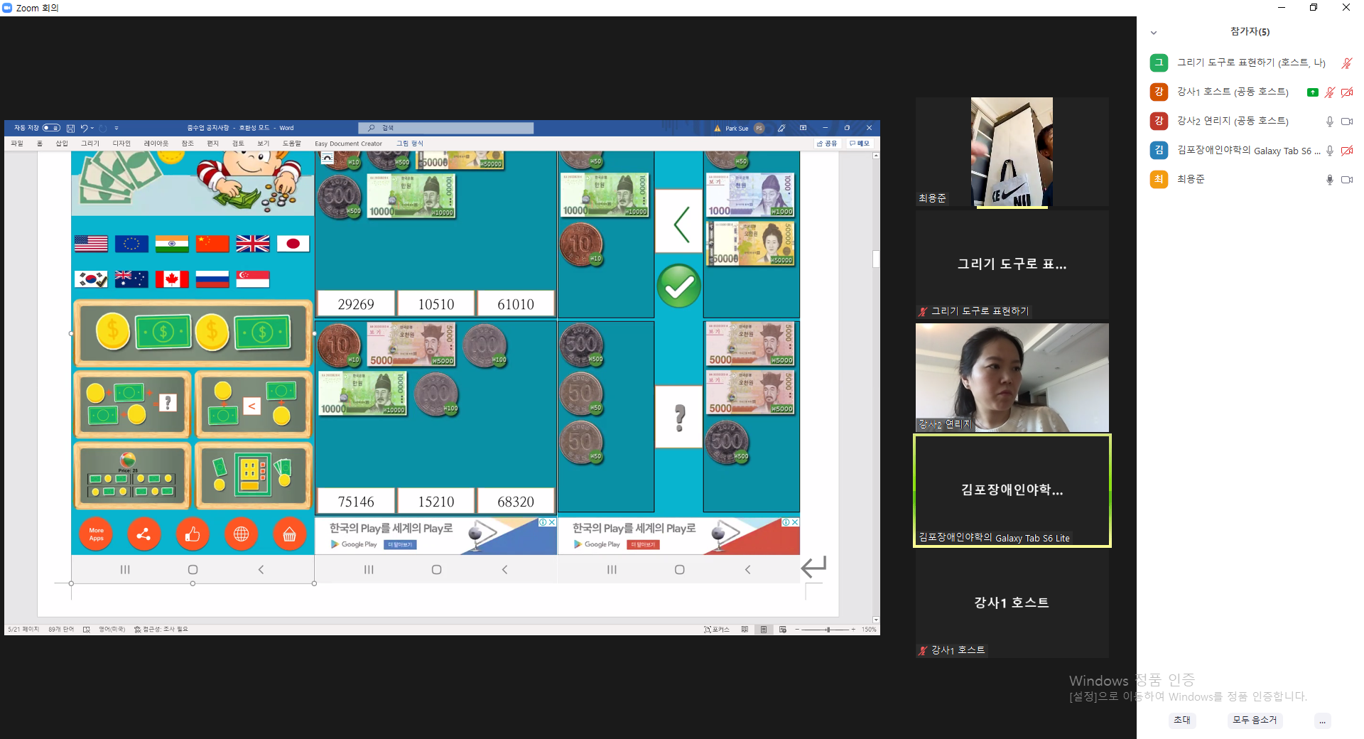
Task: Select the Easy Document Creator tab
Action: click(x=348, y=144)
